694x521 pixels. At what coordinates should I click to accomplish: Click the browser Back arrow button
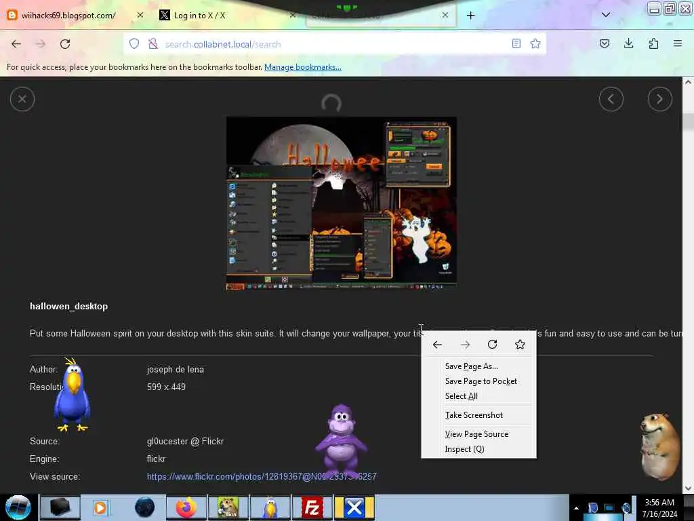pyautogui.click(x=16, y=44)
